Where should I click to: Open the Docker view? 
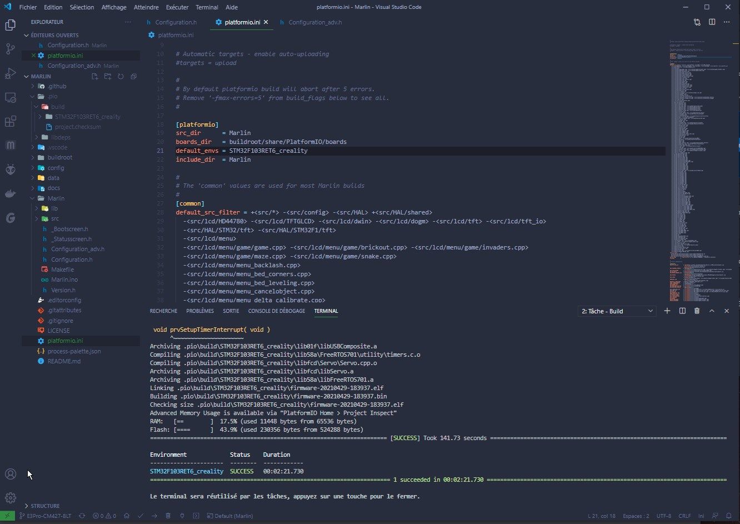(10, 194)
